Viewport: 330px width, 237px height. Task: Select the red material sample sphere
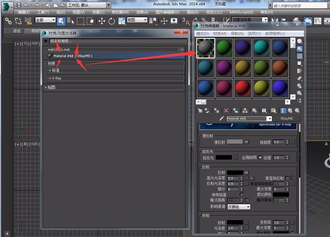coord(243,89)
